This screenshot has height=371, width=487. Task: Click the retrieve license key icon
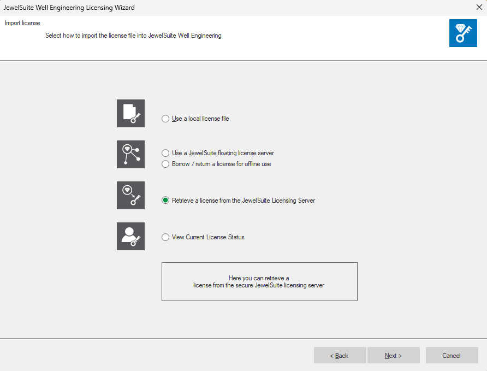point(130,195)
